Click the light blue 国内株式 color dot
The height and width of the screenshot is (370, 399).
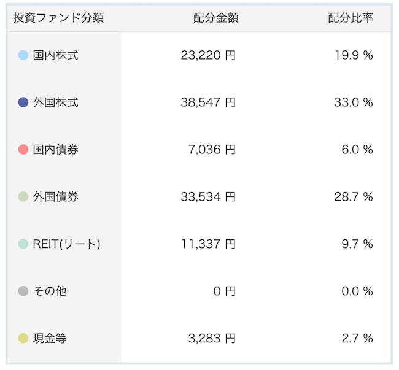pyautogui.click(x=23, y=55)
